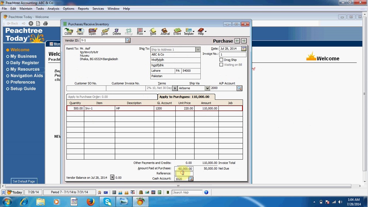
Task: Open the Setup Guide link
Action: tap(23, 89)
